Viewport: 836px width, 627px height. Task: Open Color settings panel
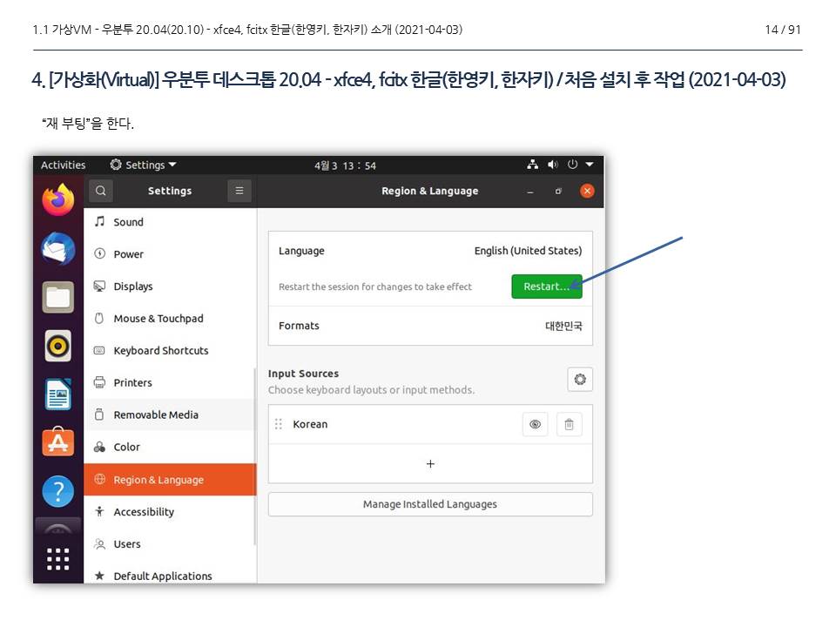point(170,447)
